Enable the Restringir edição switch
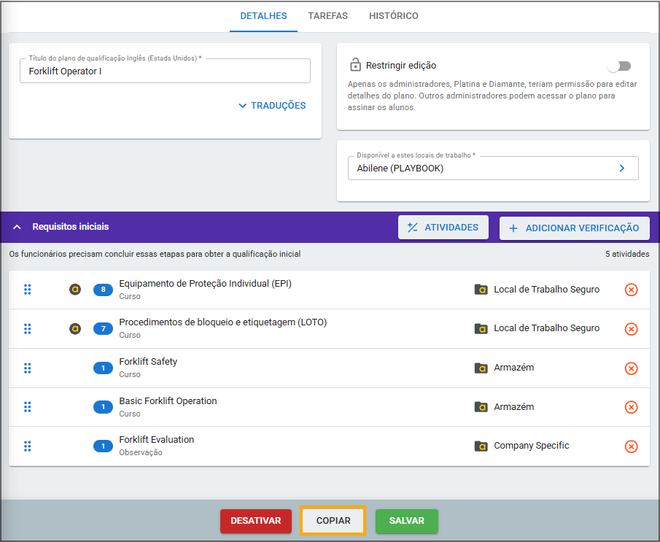Screen dimensions: 660x542 coord(618,66)
